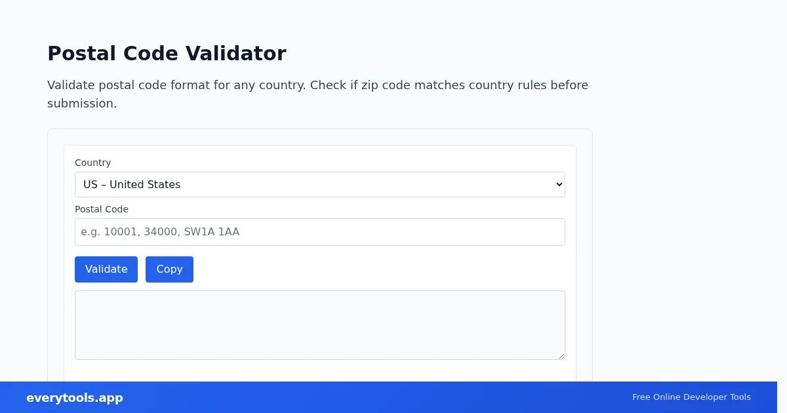Select the Postal Code Validator heading
This screenshot has width=787, height=413.
(x=167, y=53)
